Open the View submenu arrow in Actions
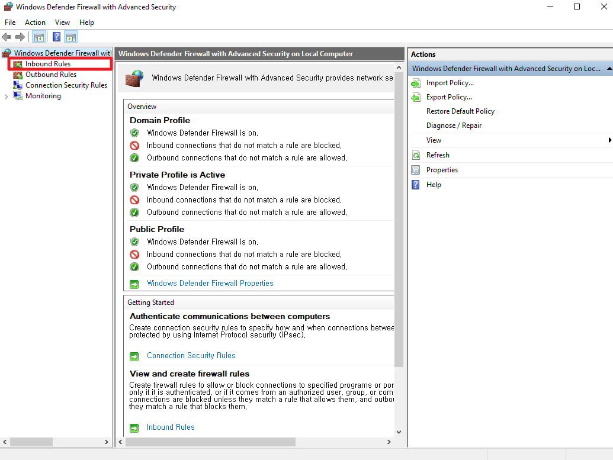This screenshot has width=613, height=460. (609, 140)
